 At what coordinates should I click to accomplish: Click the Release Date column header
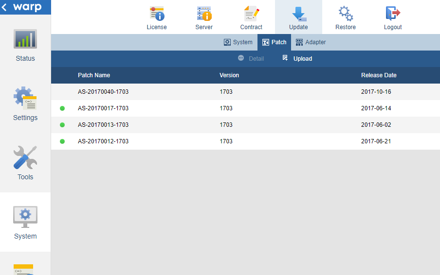coord(379,75)
